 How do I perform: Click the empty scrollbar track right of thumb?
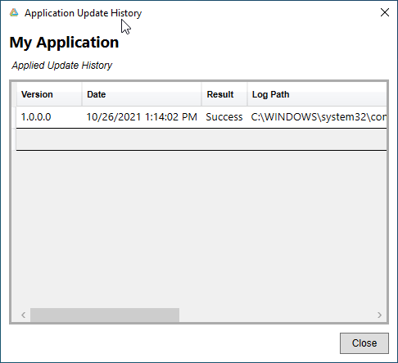[276, 315]
